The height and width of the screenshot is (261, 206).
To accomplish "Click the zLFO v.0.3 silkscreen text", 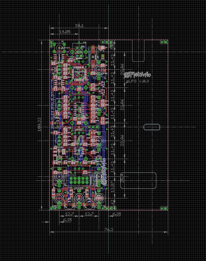I will click(x=138, y=81).
